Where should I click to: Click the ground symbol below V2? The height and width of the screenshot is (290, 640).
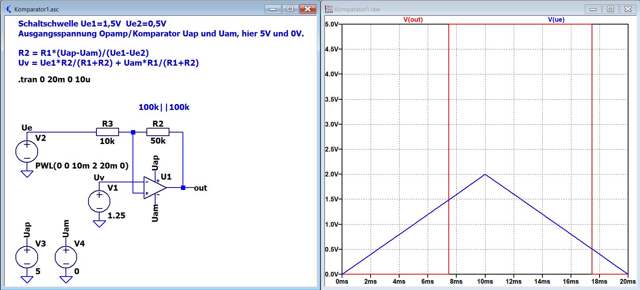tap(27, 174)
